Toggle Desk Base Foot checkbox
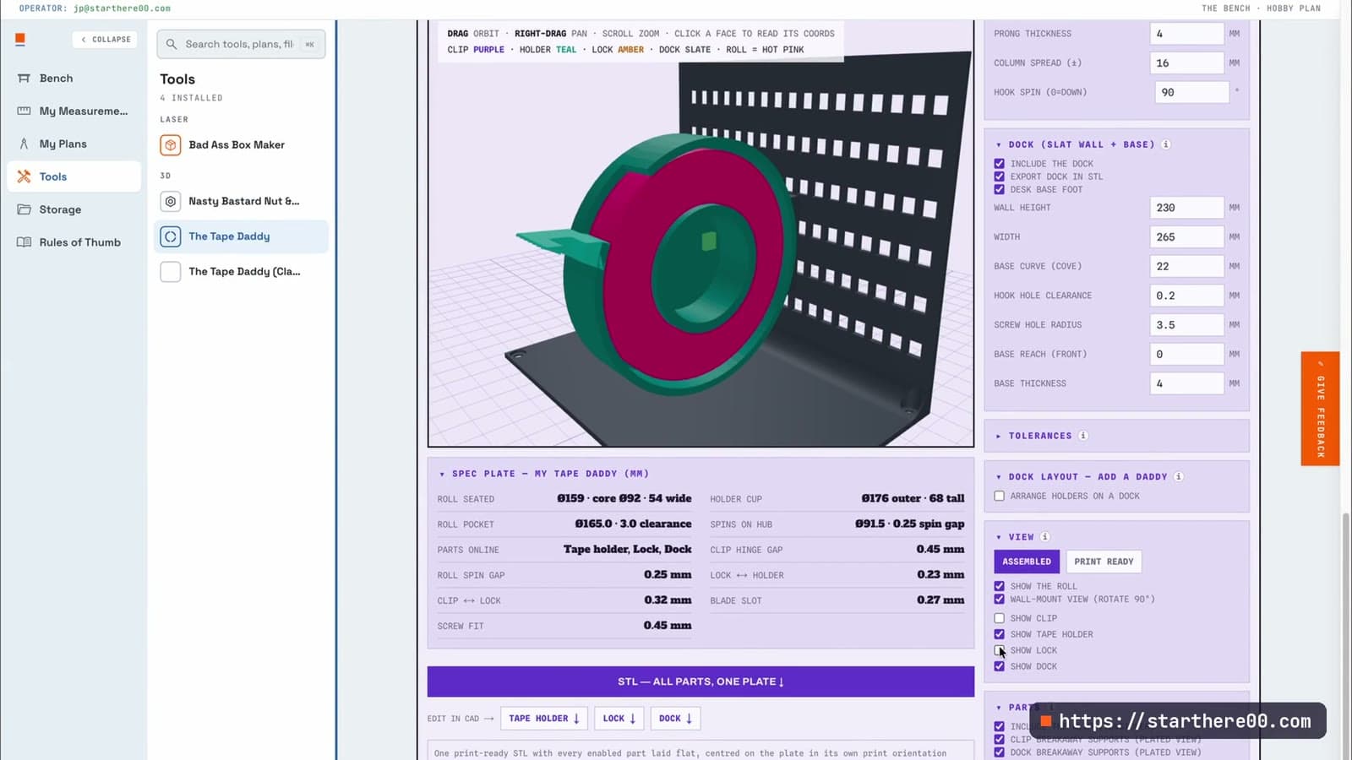Screen dimensions: 1352x760 pos(1000,189)
